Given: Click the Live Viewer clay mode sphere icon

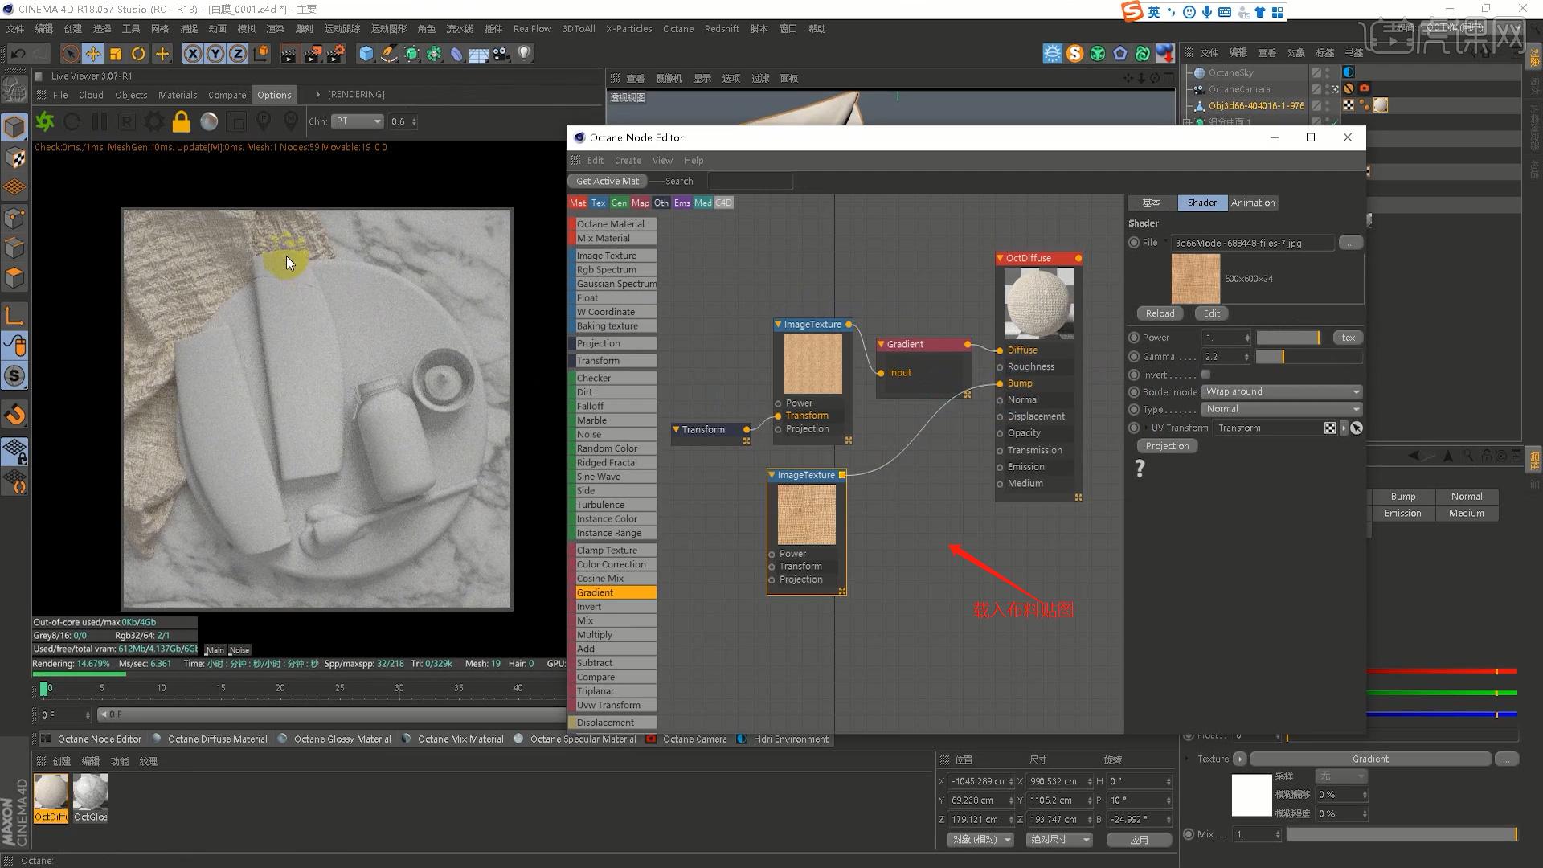Looking at the screenshot, I should click(x=209, y=121).
